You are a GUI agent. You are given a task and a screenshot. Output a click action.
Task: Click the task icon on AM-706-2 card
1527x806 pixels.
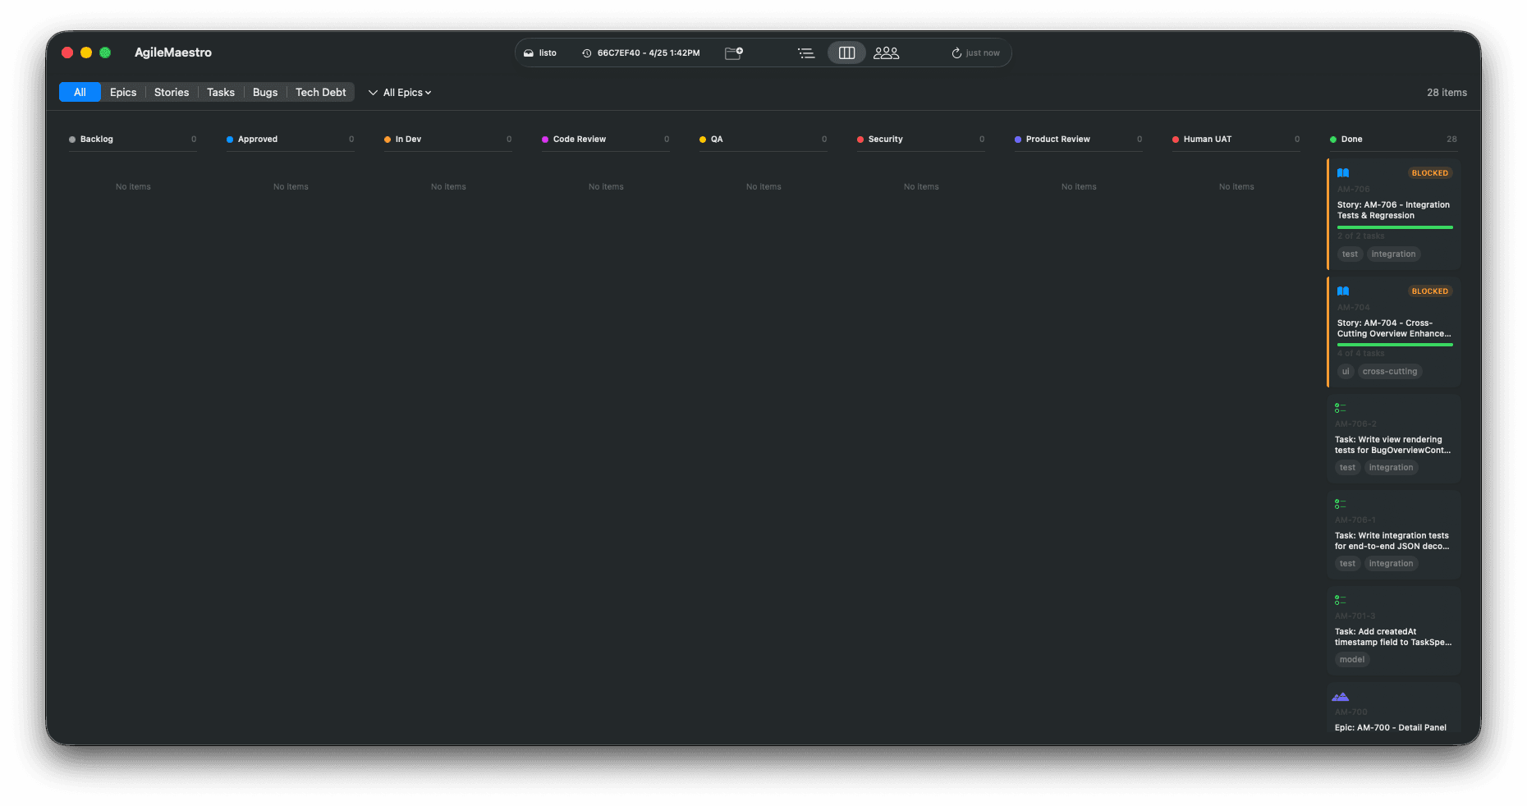pos(1341,408)
